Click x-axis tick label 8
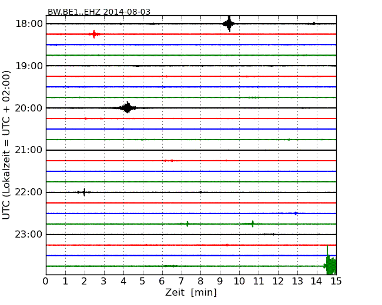The image size is (382, 305). click(200, 282)
